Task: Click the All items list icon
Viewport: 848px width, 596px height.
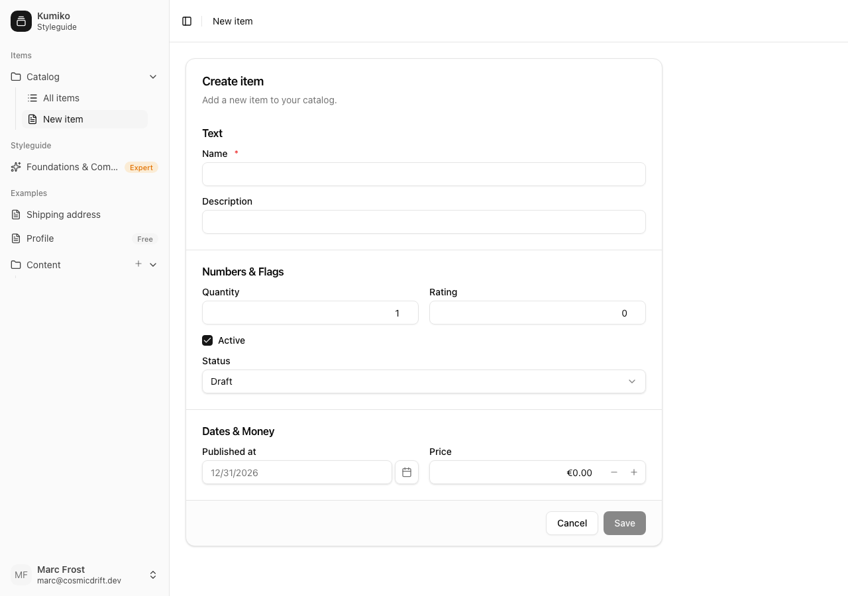Action: (32, 98)
